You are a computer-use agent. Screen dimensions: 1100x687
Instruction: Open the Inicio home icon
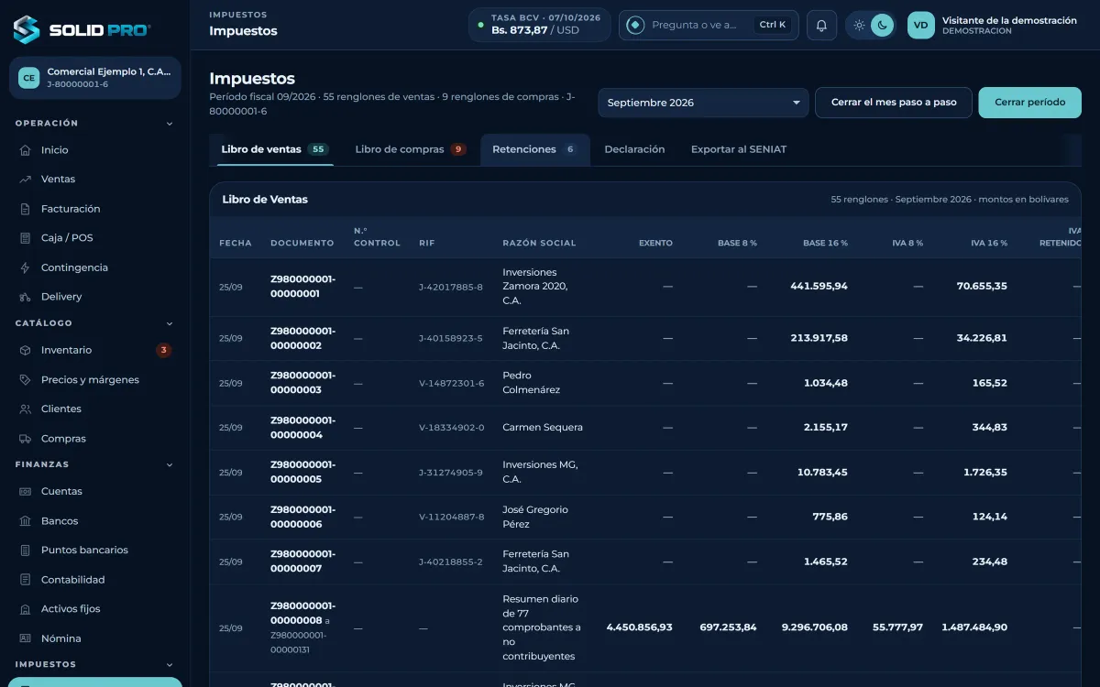click(x=26, y=150)
